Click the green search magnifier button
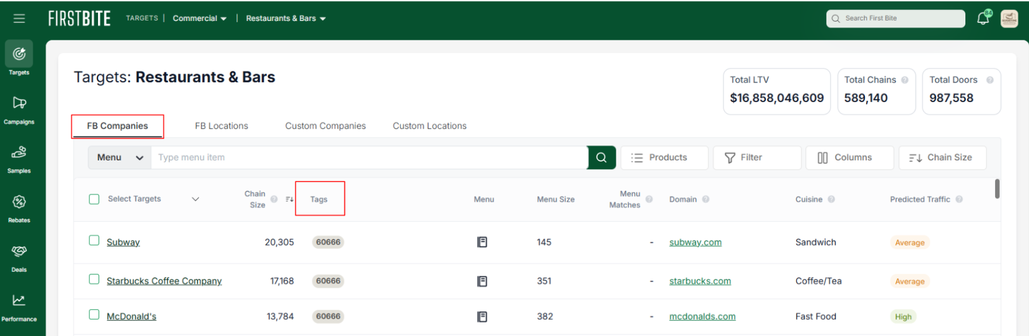Image resolution: width=1029 pixels, height=336 pixels. click(601, 157)
